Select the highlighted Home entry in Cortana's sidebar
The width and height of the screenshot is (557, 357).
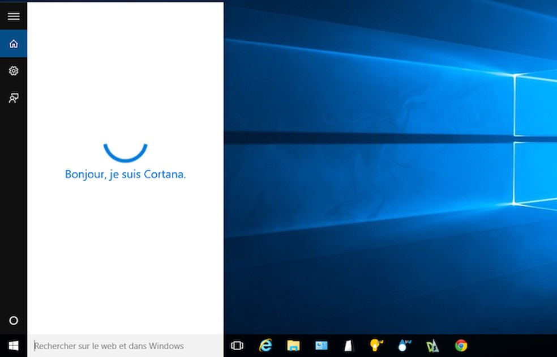pos(14,43)
